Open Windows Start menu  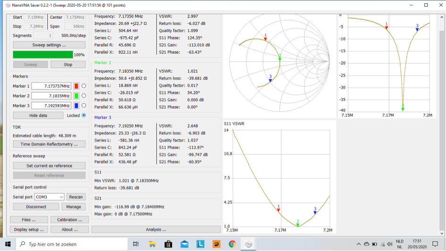click(x=8, y=244)
